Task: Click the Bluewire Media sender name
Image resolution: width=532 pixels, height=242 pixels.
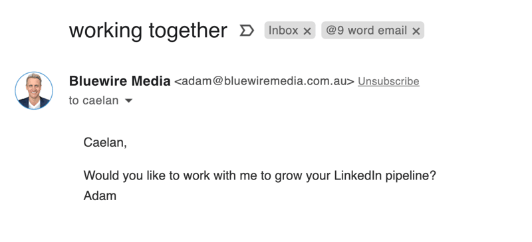Action: (120, 81)
